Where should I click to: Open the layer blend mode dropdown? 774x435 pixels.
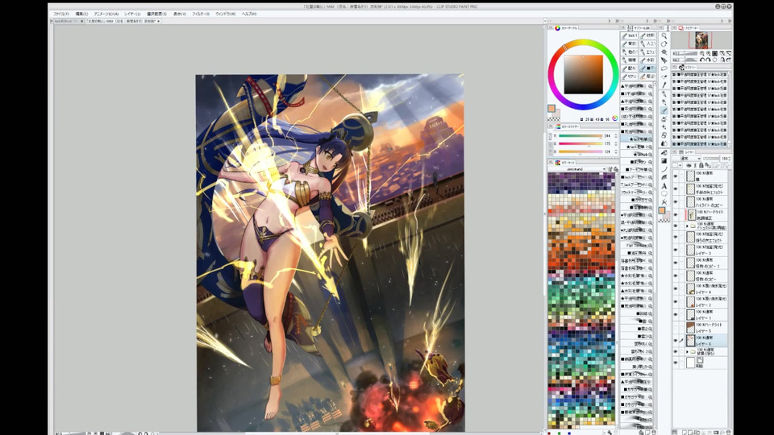(687, 159)
